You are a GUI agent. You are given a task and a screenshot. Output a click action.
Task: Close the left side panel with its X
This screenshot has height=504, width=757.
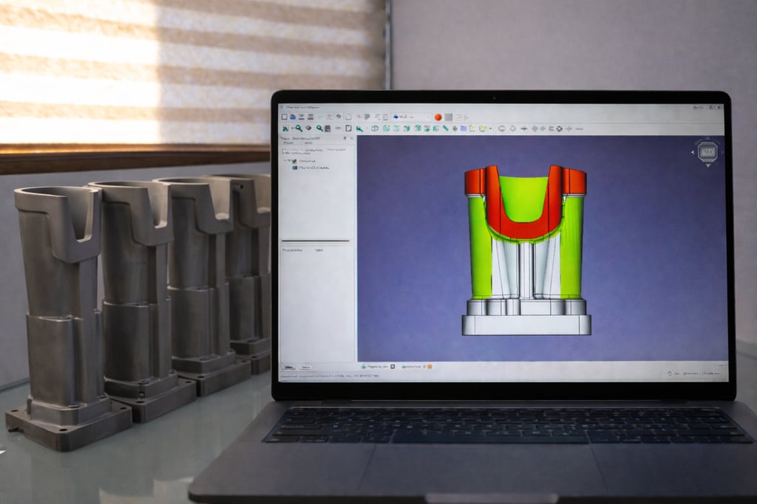point(351,138)
